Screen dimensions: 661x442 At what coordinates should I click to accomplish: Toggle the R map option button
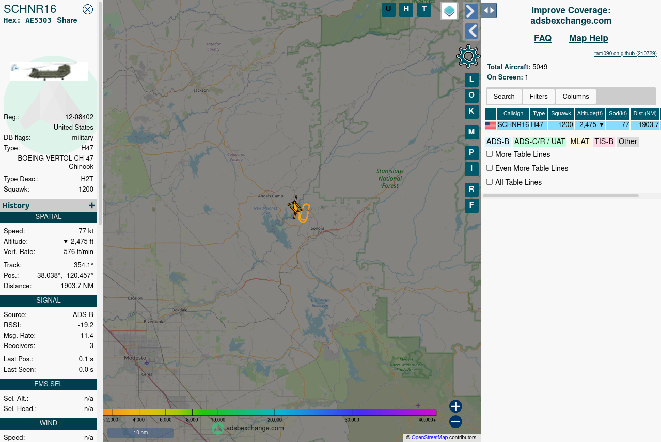tap(471, 190)
